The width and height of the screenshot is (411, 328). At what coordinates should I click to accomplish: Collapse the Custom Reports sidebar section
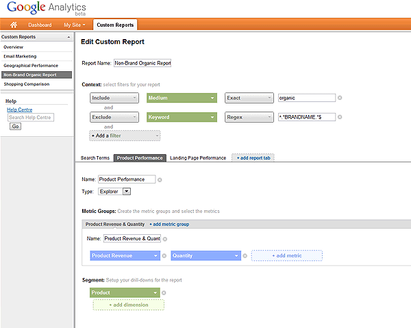tap(68, 37)
